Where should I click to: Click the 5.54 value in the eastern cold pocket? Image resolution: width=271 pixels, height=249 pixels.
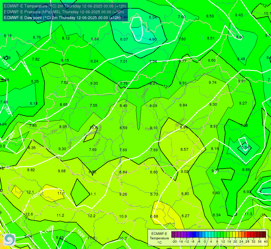tap(245, 147)
